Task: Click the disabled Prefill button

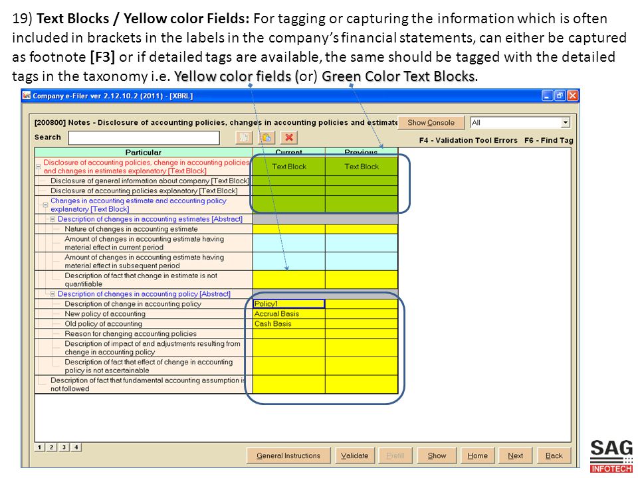Action: coord(395,455)
